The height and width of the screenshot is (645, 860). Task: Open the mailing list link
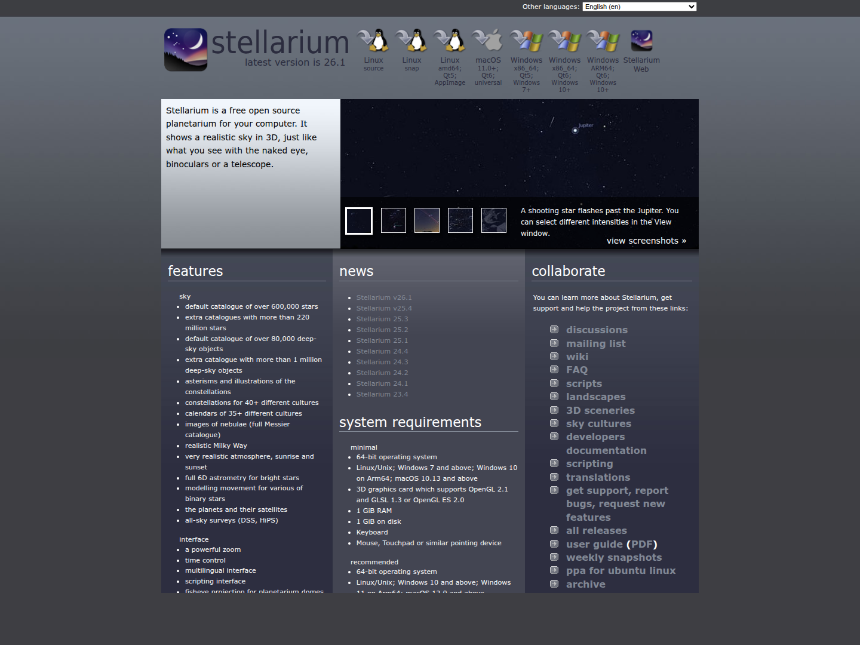(596, 343)
